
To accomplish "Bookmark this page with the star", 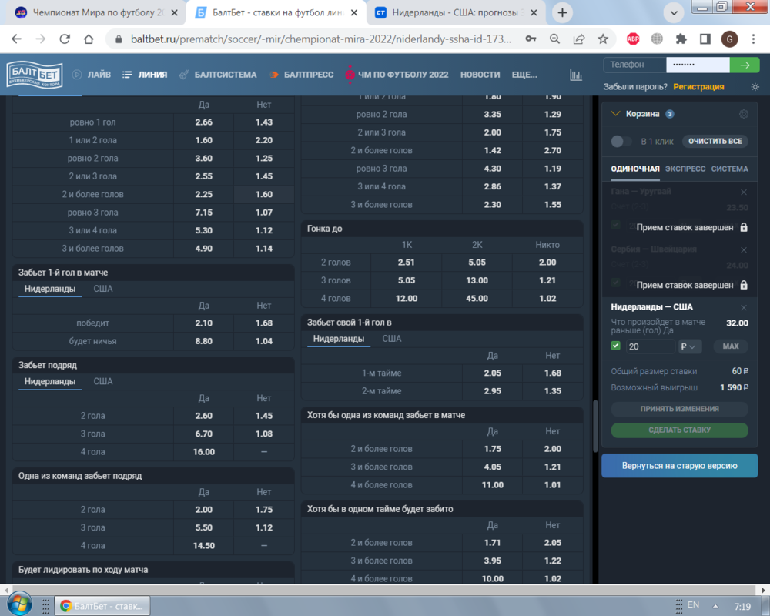I will pyautogui.click(x=603, y=39).
